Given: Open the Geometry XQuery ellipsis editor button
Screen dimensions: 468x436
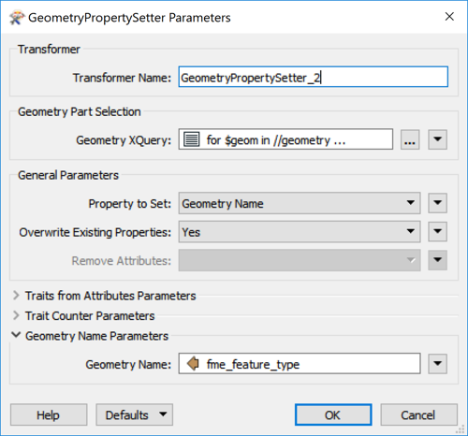Looking at the screenshot, I should click(x=410, y=139).
